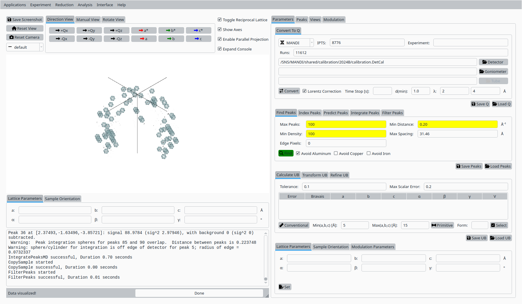The image size is (522, 304).
Task: Enable the Avoid Copper checkbox
Action: tap(336, 153)
